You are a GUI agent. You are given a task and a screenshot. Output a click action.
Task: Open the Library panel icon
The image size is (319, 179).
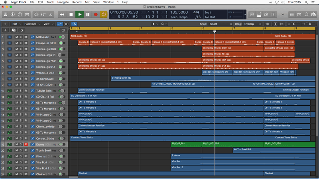click(x=6, y=14)
